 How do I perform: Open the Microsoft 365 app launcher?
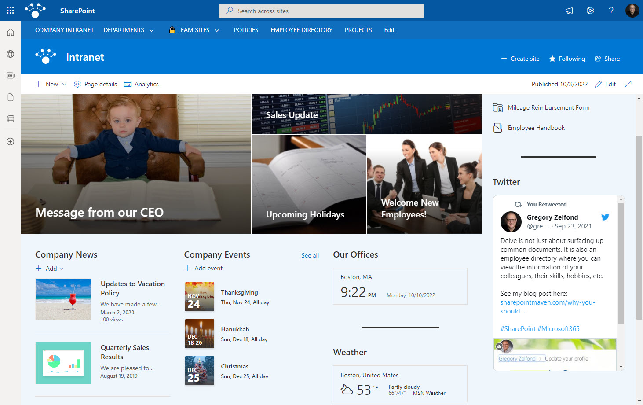pyautogui.click(x=10, y=10)
